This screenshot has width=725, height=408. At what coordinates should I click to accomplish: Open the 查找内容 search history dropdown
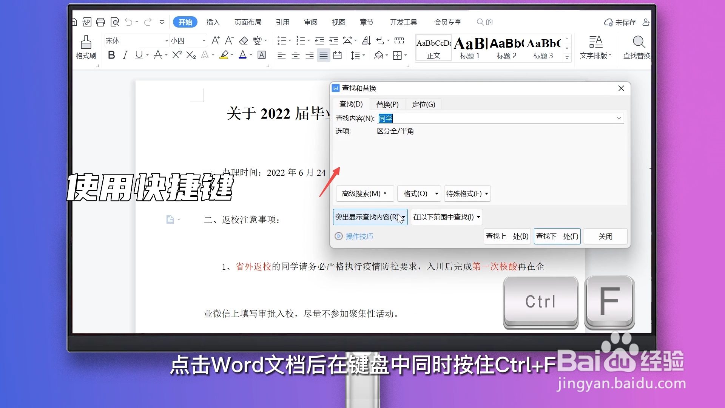[619, 118]
